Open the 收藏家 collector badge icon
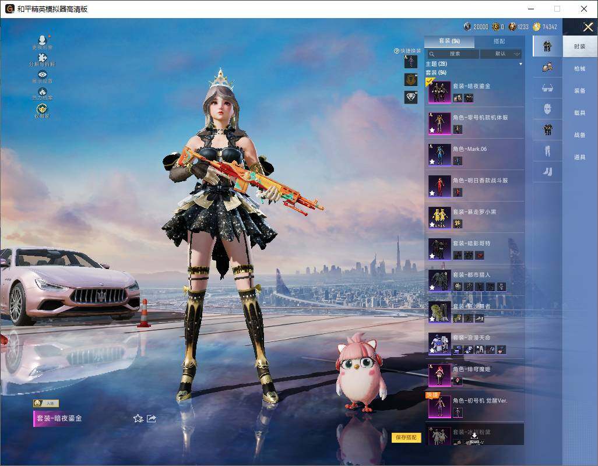Image resolution: width=598 pixels, height=466 pixels. click(43, 111)
